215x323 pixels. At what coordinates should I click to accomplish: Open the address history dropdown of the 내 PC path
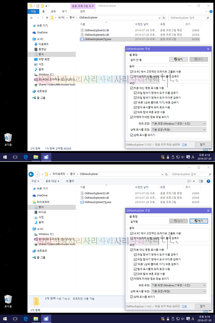point(159,18)
